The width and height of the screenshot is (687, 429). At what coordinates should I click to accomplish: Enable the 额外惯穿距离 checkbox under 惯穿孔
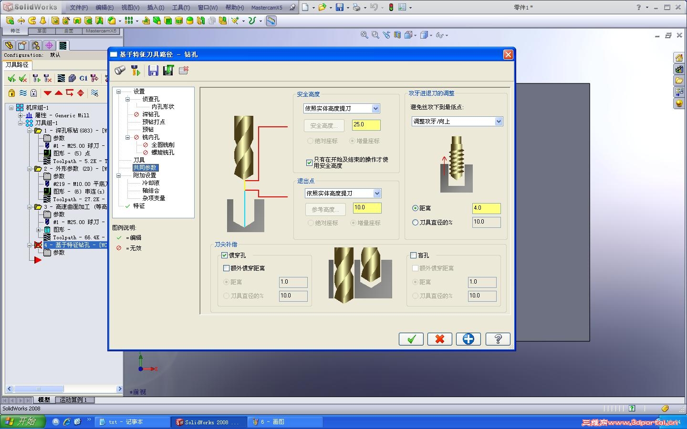pos(226,268)
